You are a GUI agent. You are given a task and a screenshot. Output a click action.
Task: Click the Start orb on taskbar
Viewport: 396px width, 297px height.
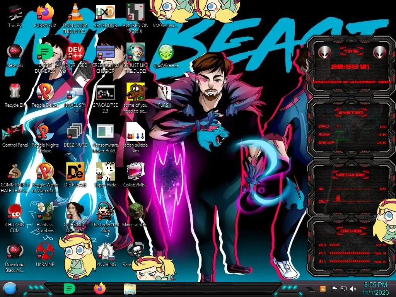(x=10, y=289)
